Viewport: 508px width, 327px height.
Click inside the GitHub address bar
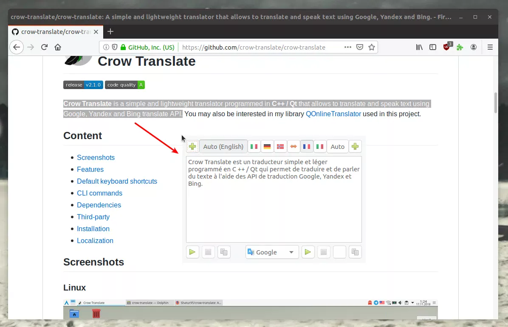point(255,47)
